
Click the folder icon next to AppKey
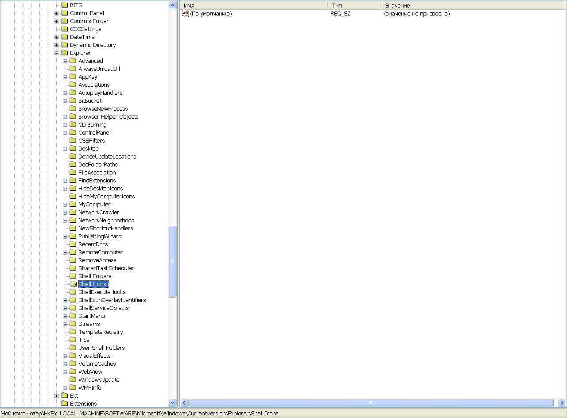tap(73, 77)
